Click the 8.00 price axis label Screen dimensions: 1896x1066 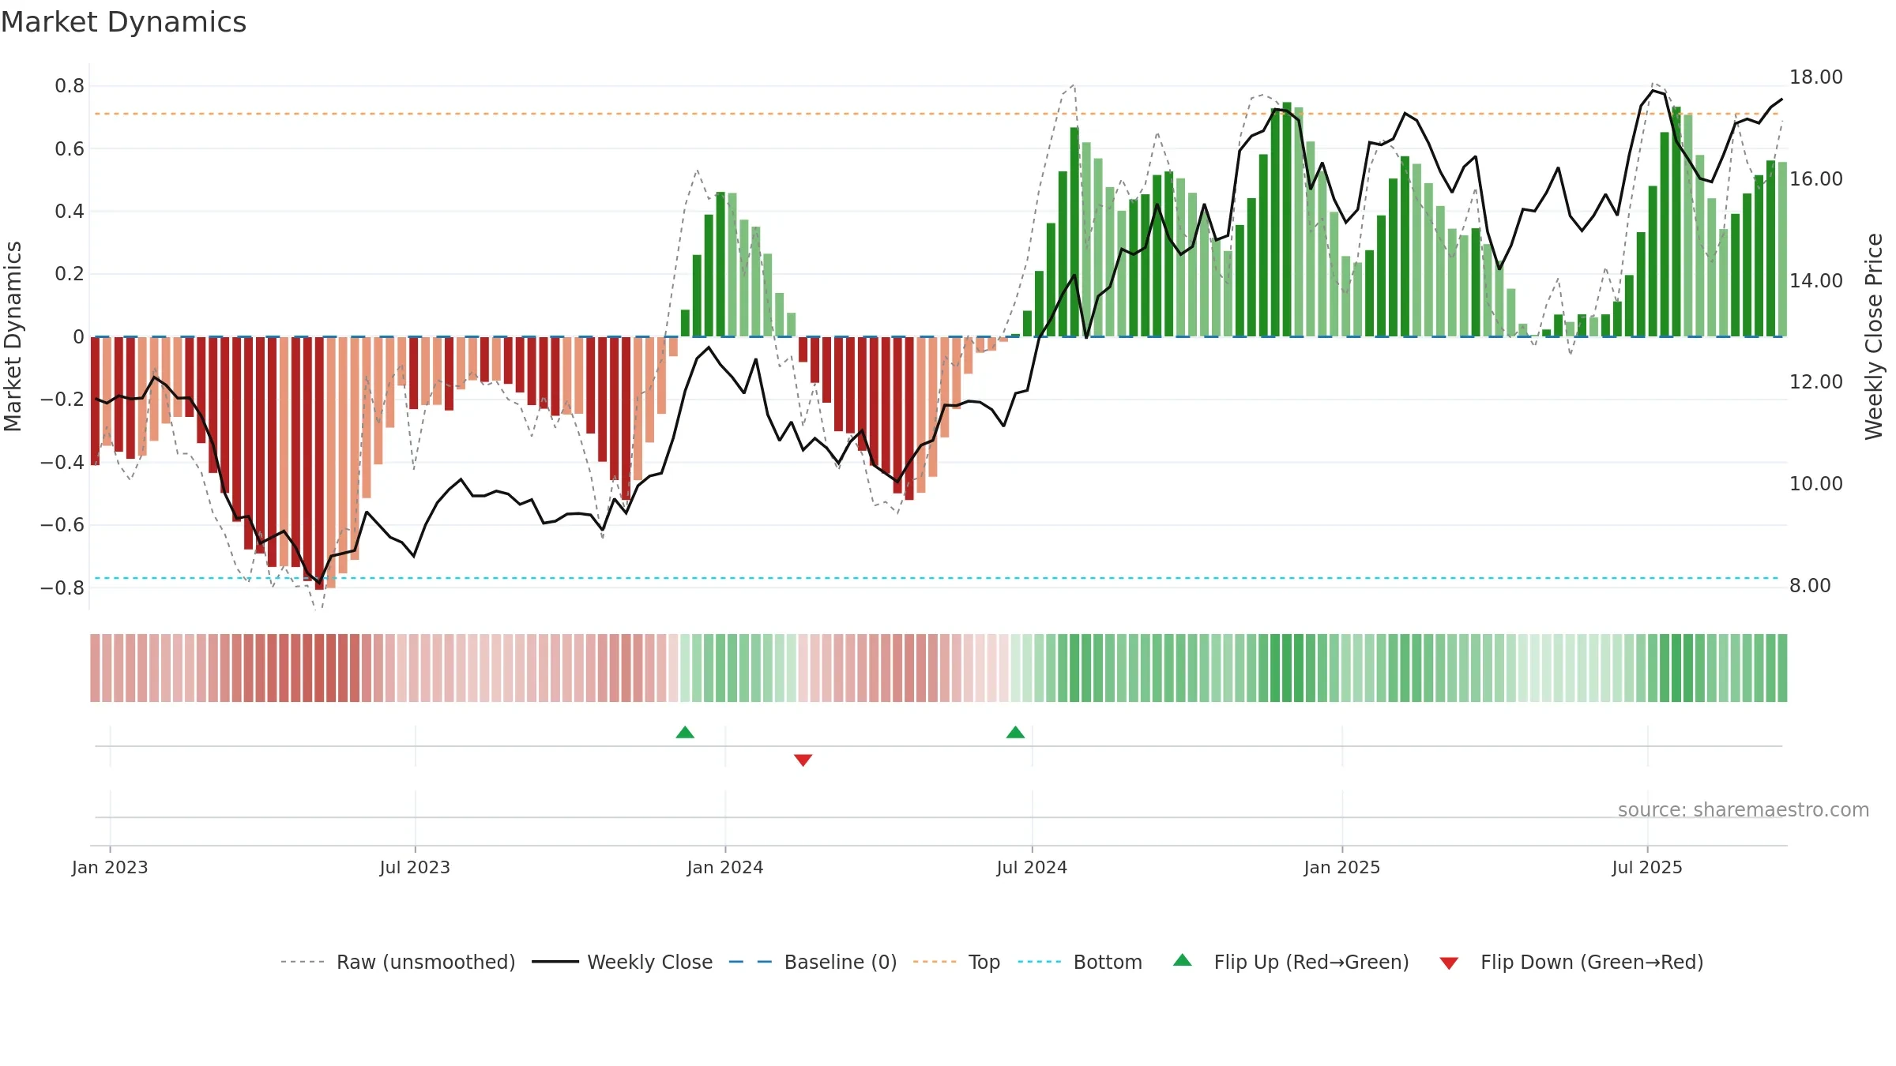pyautogui.click(x=1810, y=586)
